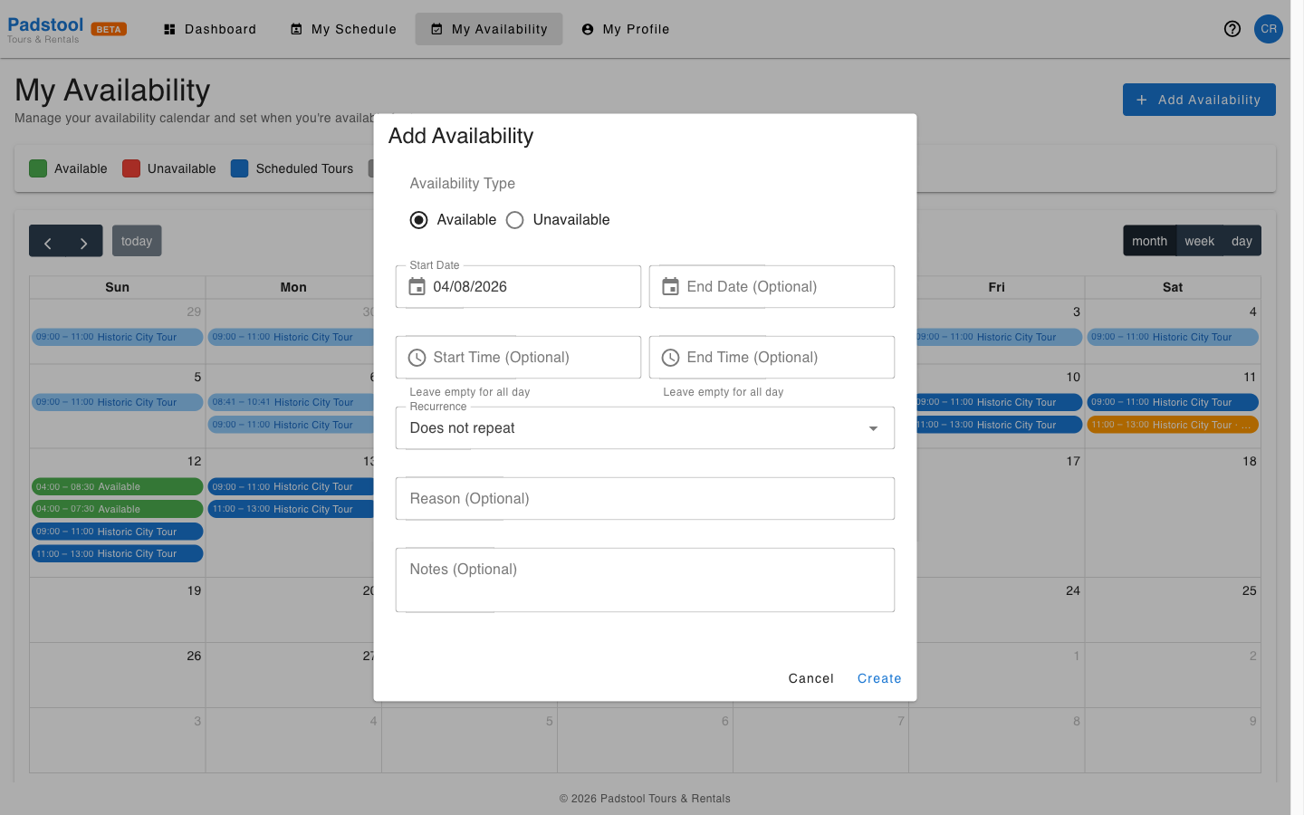Open the My Availability tab
Image resolution: width=1304 pixels, height=815 pixels.
pos(489,29)
